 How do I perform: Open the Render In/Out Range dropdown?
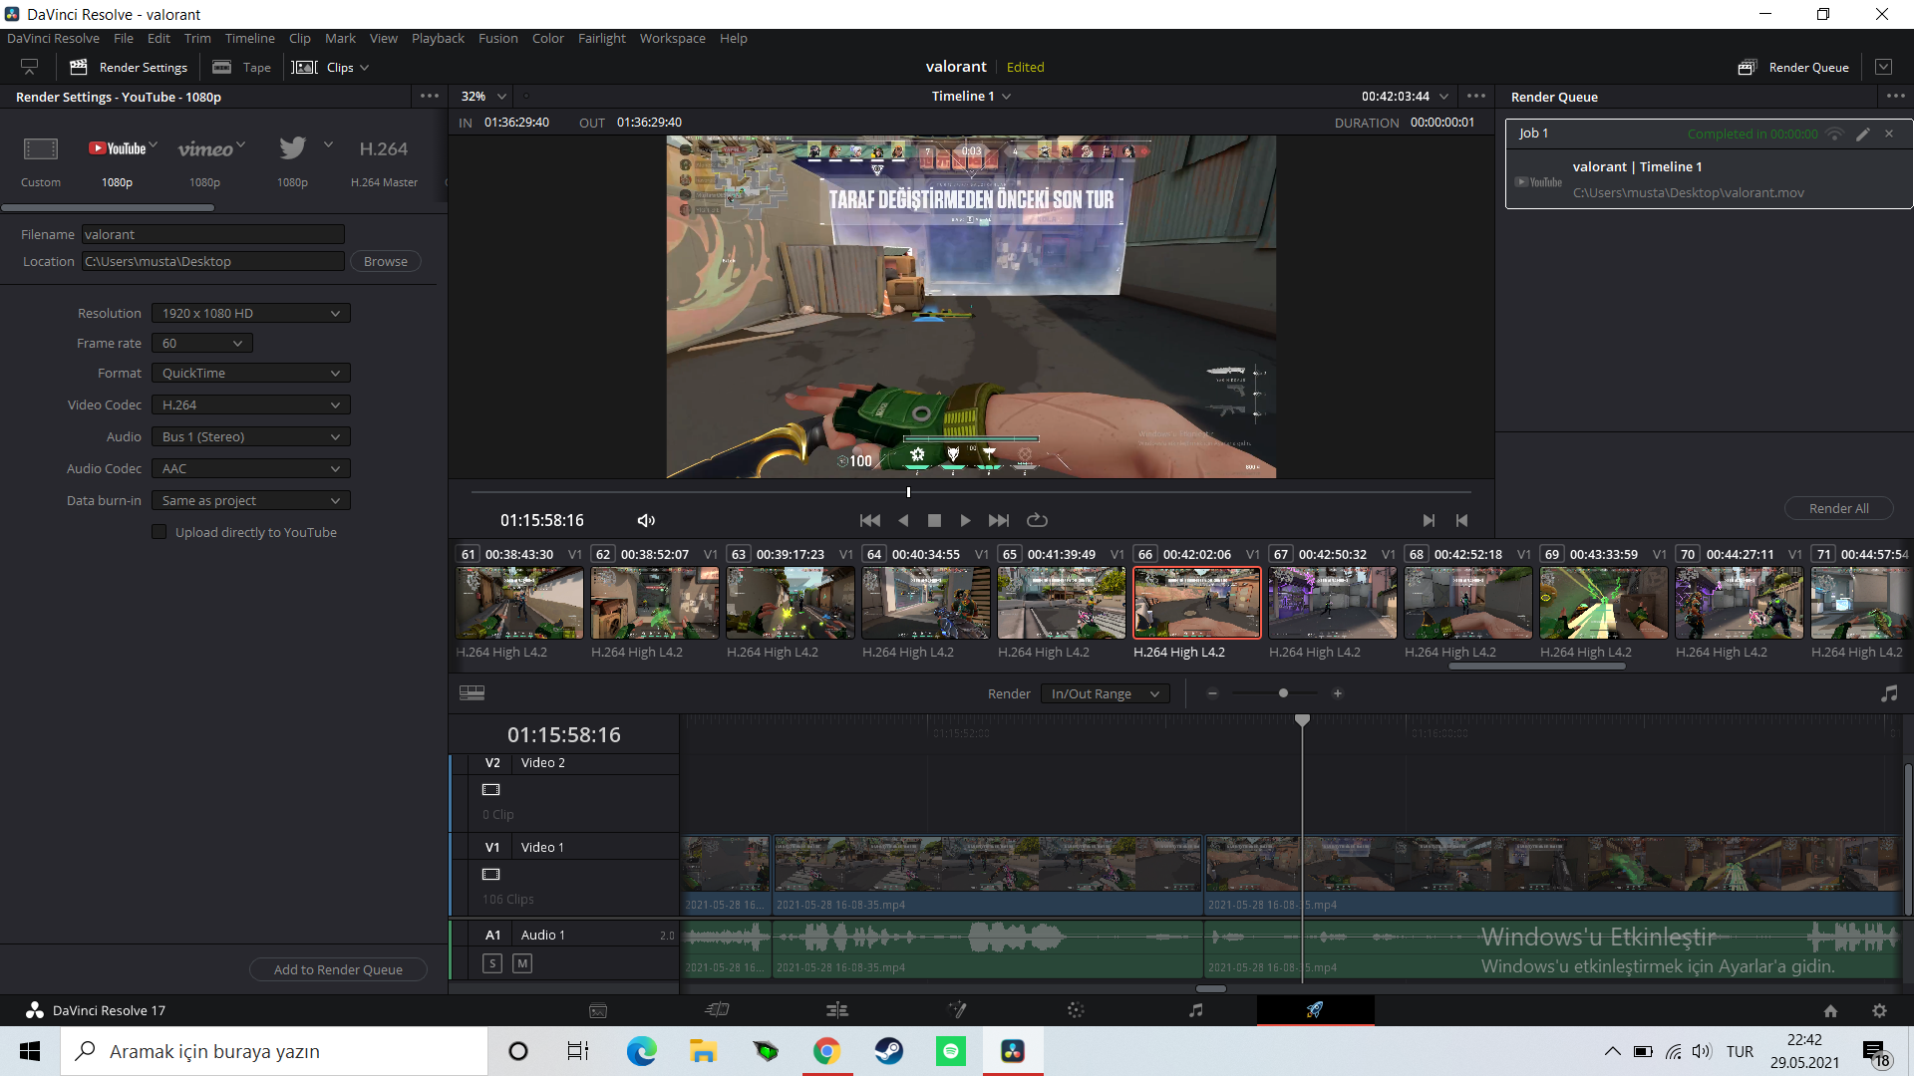click(x=1105, y=693)
